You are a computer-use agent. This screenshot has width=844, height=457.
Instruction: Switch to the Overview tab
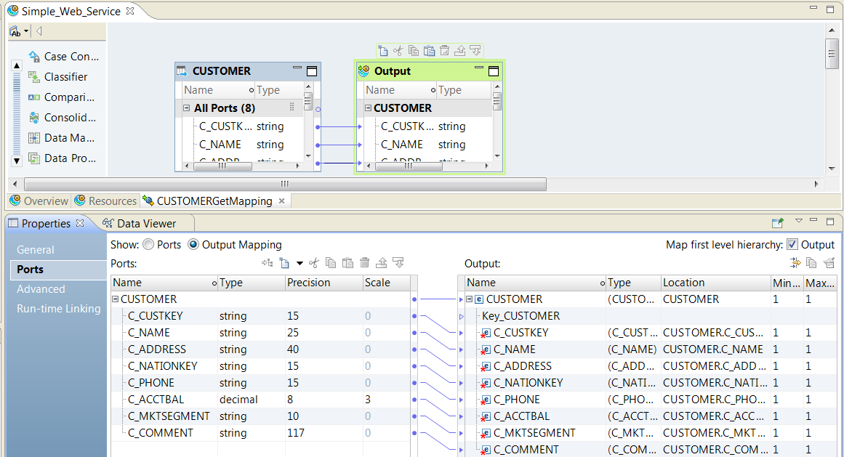pyautogui.click(x=39, y=201)
